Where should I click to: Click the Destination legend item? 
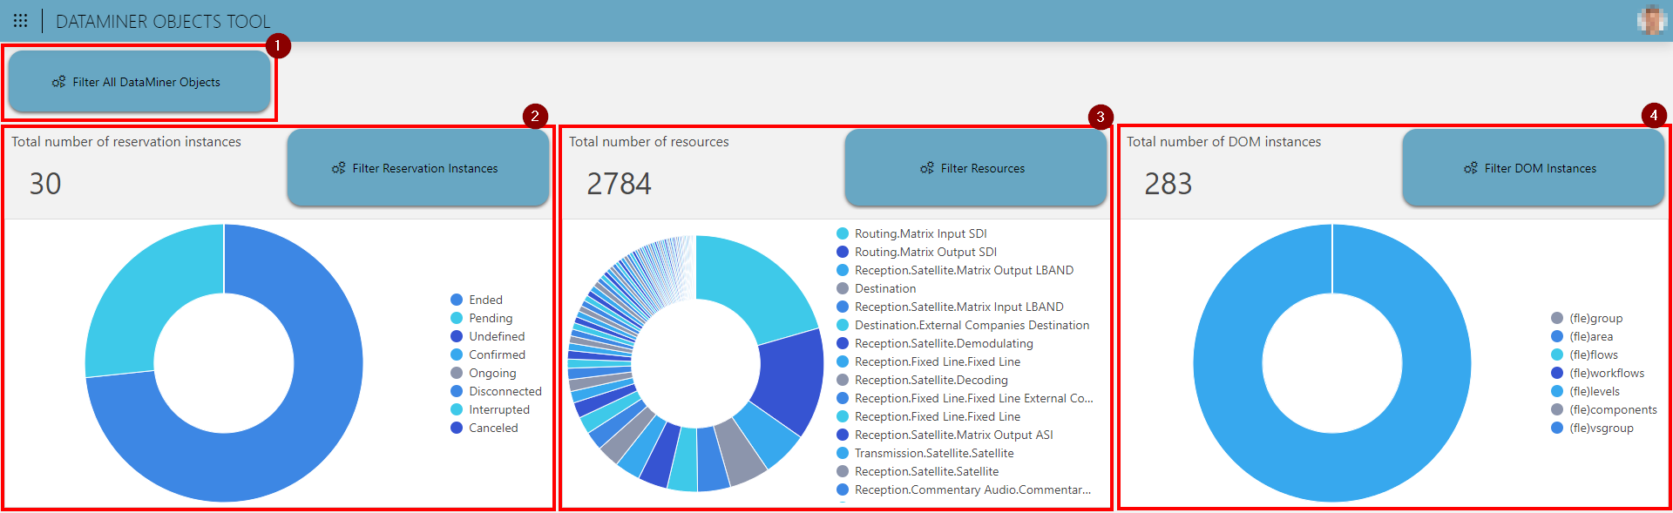click(x=877, y=288)
